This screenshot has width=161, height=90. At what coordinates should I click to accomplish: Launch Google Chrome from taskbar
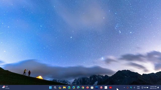(x=83, y=87)
